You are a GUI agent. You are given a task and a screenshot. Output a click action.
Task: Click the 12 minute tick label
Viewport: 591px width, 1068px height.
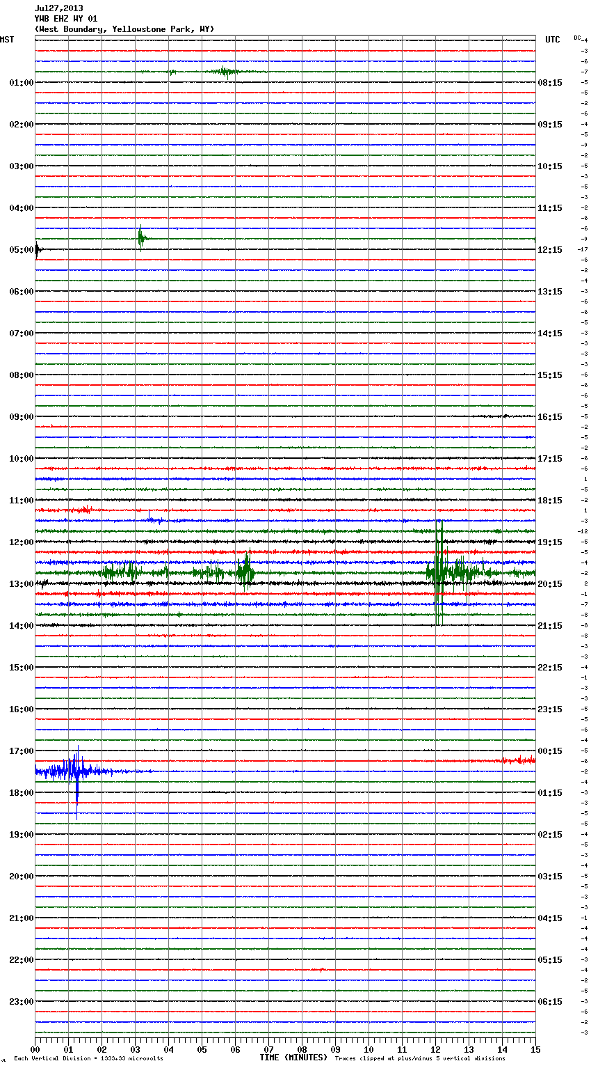pyautogui.click(x=436, y=1049)
